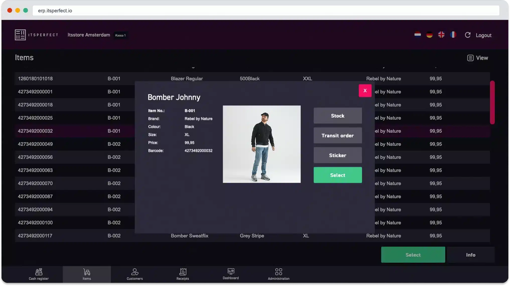Click the Kassa 1 badge

pos(120,35)
